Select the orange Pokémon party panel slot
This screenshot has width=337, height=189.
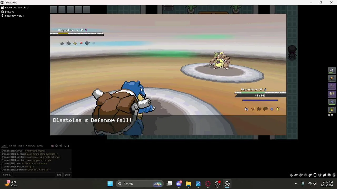point(332,78)
